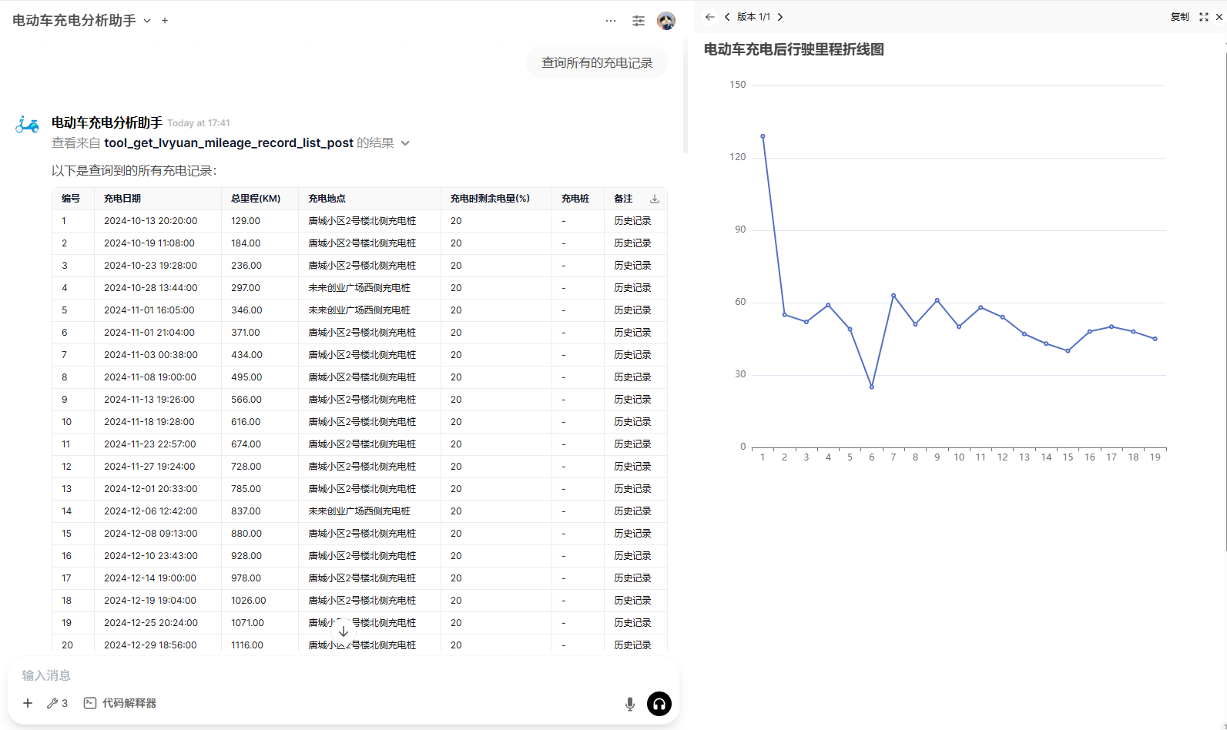Expand chart panel to fullscreen

pos(1204,17)
